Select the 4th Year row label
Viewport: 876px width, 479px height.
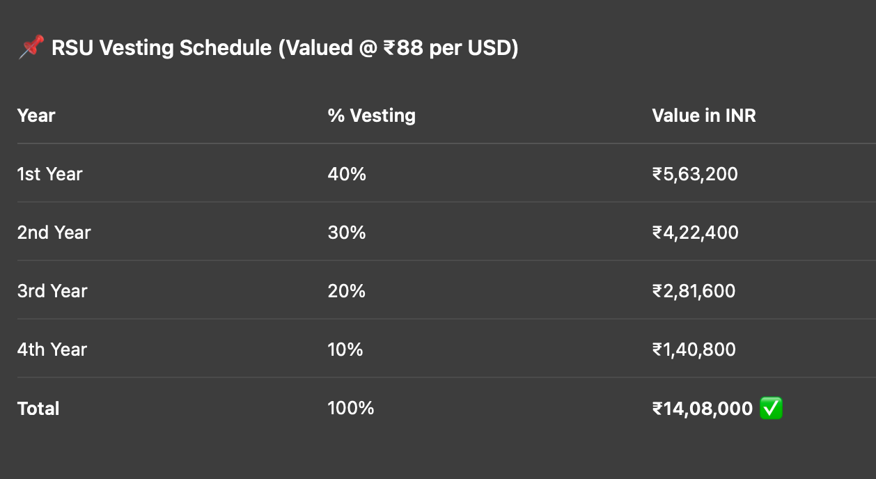point(52,350)
